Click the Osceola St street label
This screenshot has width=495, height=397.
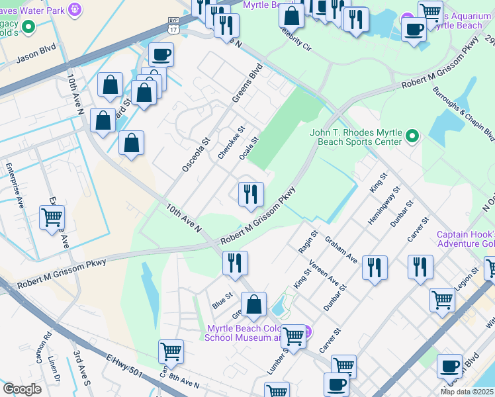coord(196,155)
